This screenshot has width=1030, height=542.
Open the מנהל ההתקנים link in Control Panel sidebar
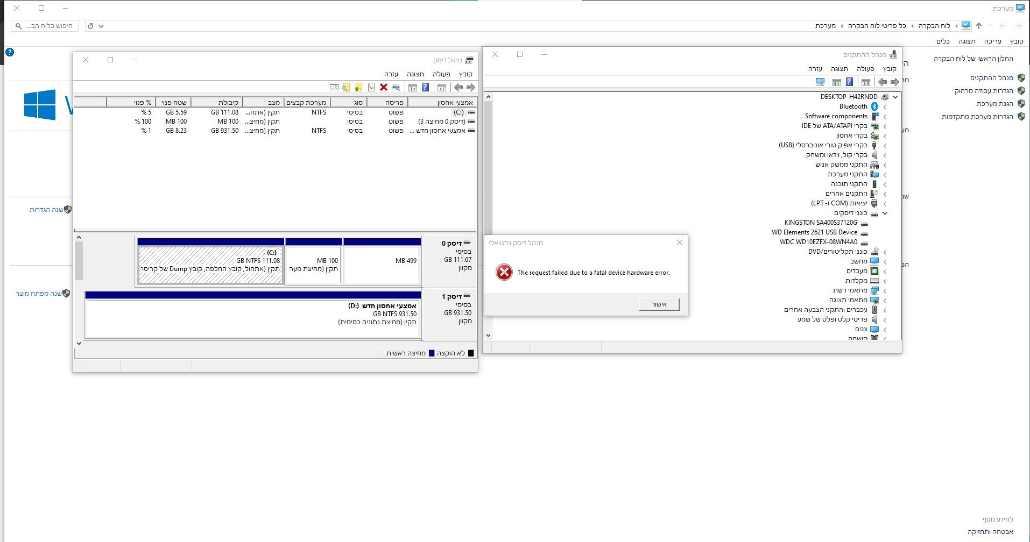pyautogui.click(x=991, y=78)
